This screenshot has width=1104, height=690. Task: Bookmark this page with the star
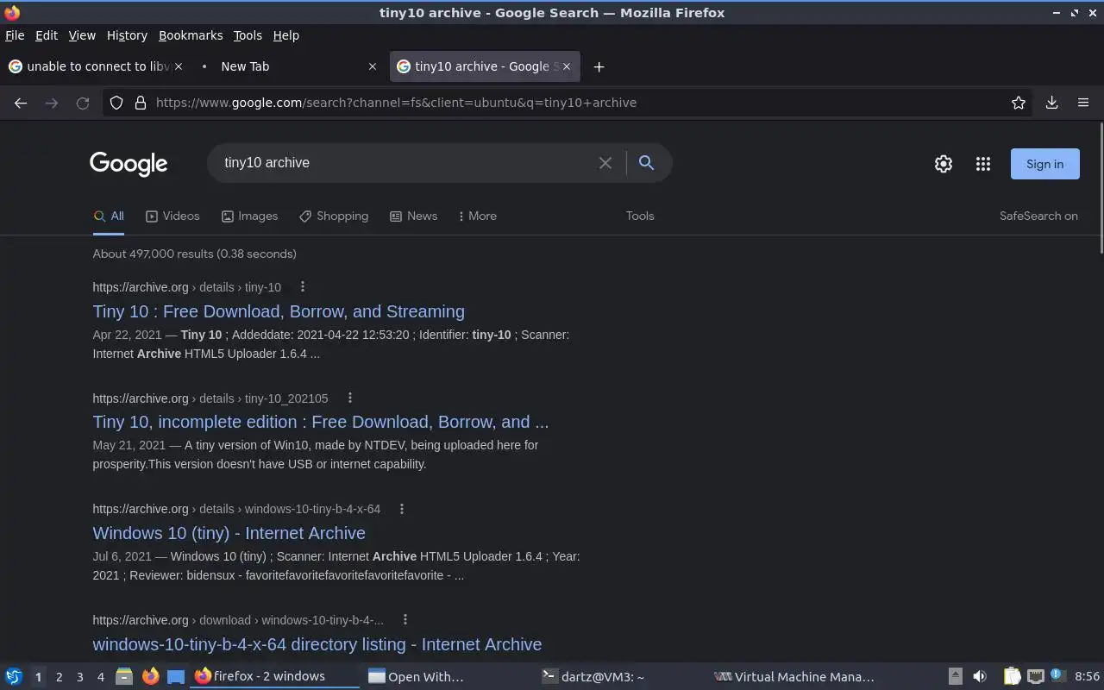[1019, 103]
